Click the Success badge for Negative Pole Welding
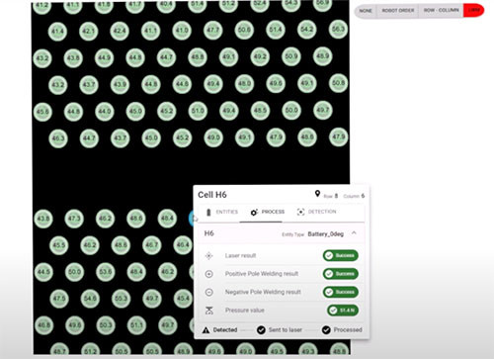494x359 pixels. point(341,292)
